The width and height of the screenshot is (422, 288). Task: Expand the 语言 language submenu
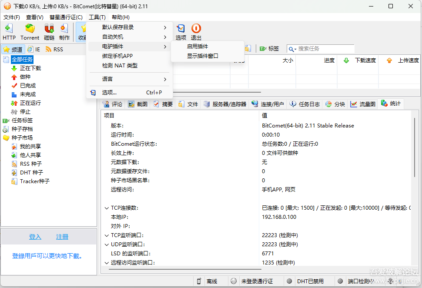[129, 79]
